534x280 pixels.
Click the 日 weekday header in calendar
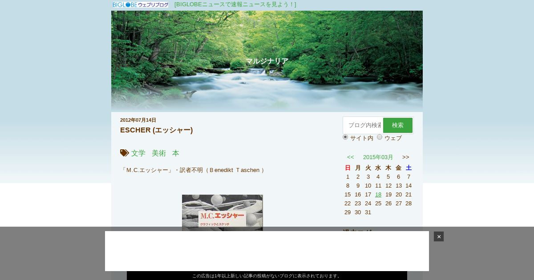tap(348, 168)
